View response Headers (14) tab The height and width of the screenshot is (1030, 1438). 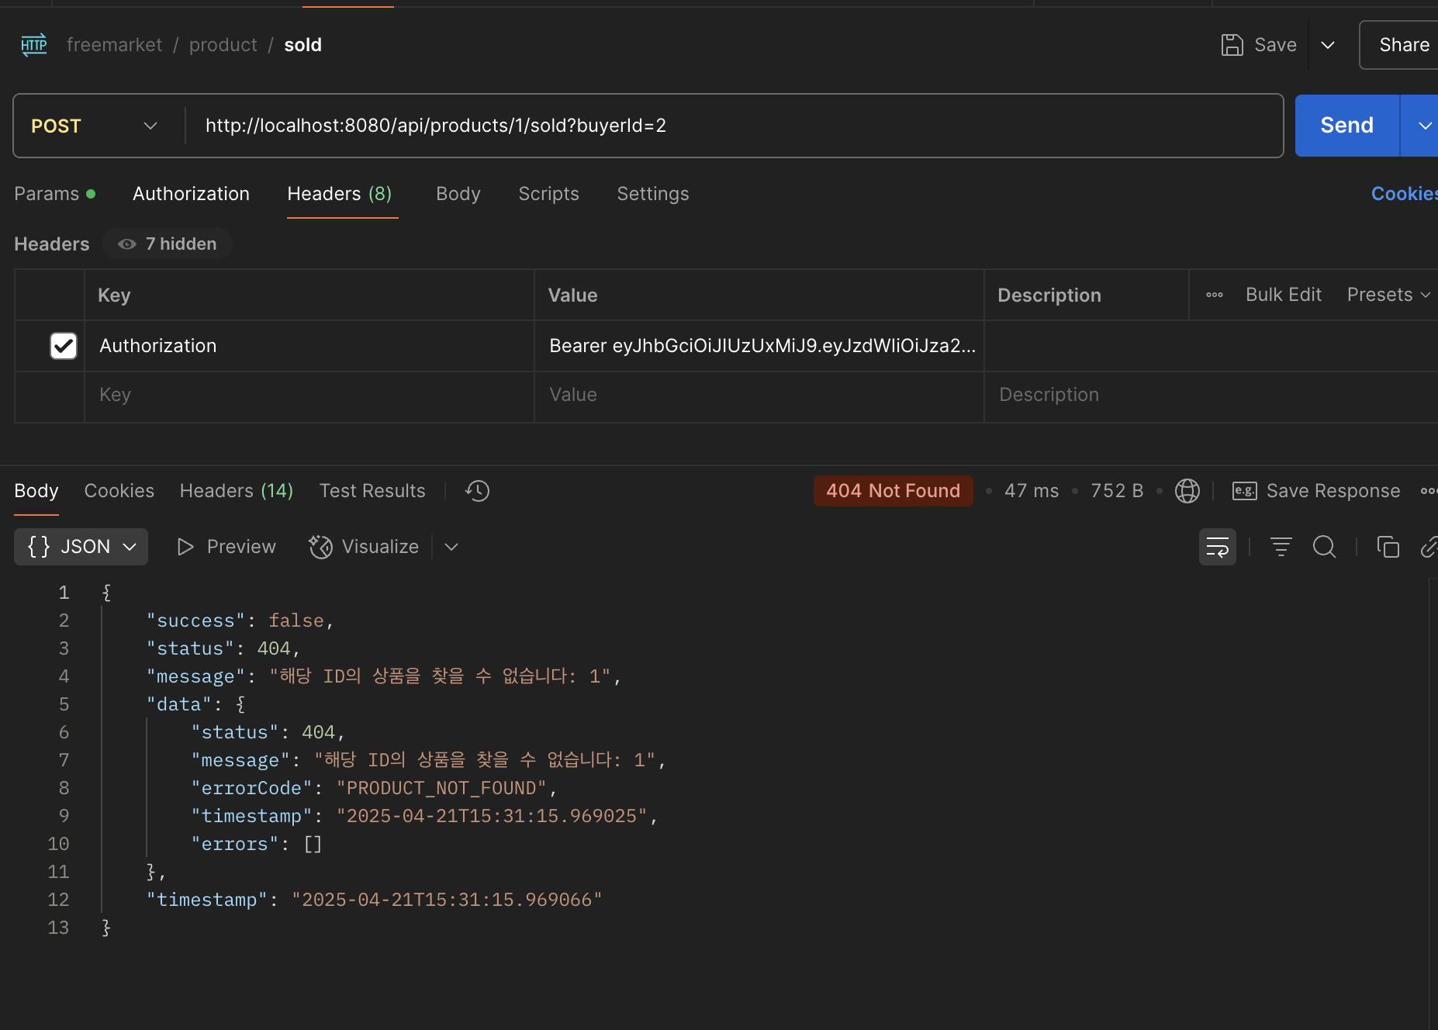point(237,491)
